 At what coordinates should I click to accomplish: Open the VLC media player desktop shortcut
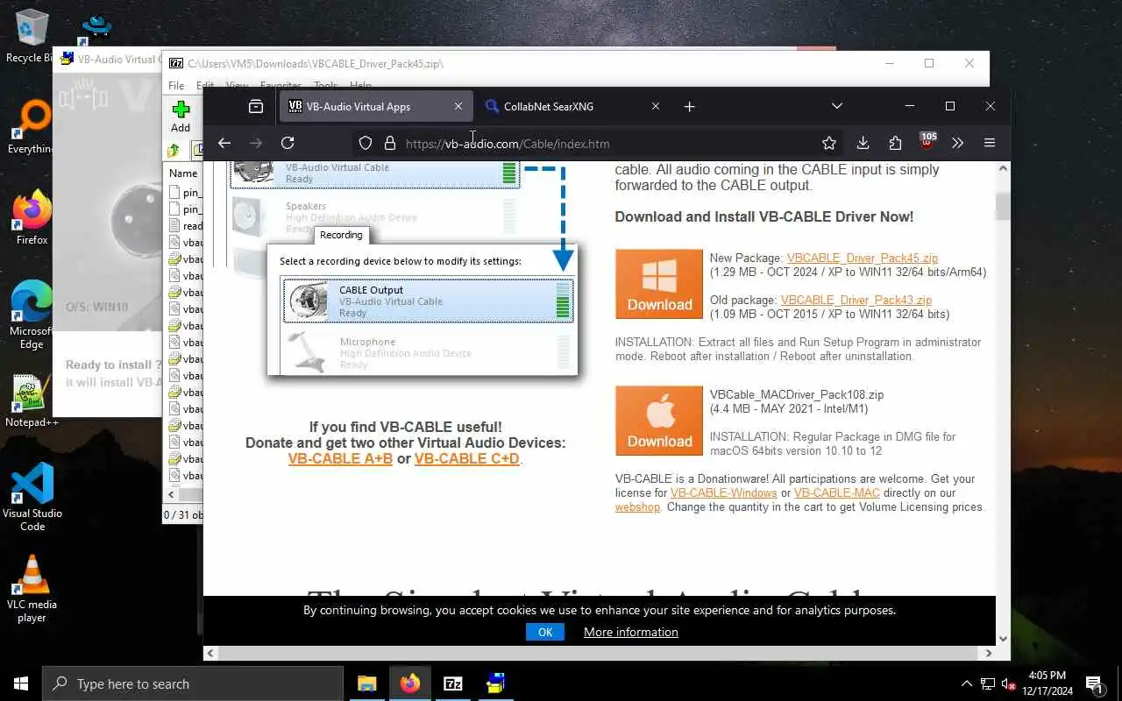[32, 589]
